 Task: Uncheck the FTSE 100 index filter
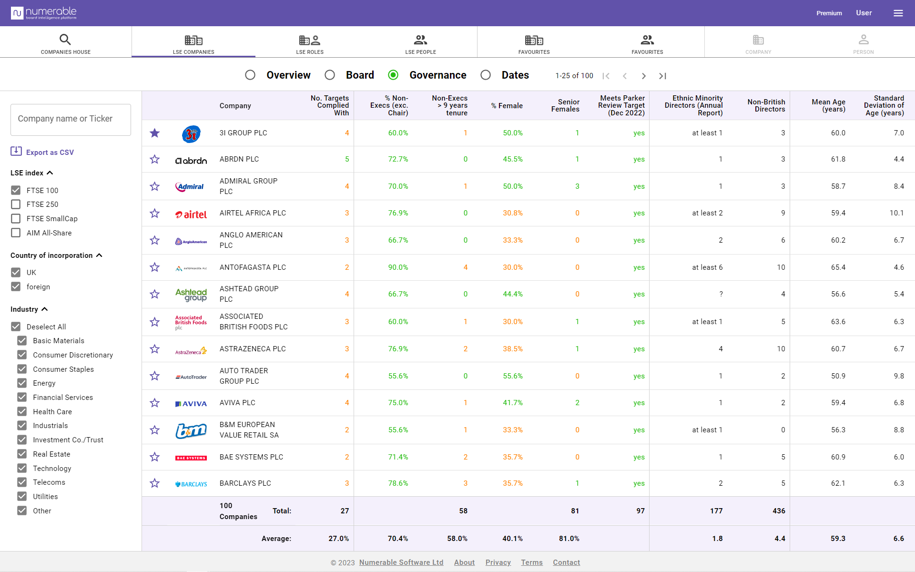[16, 190]
